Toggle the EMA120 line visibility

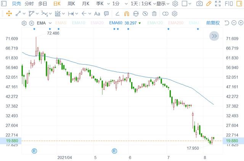click(155, 23)
